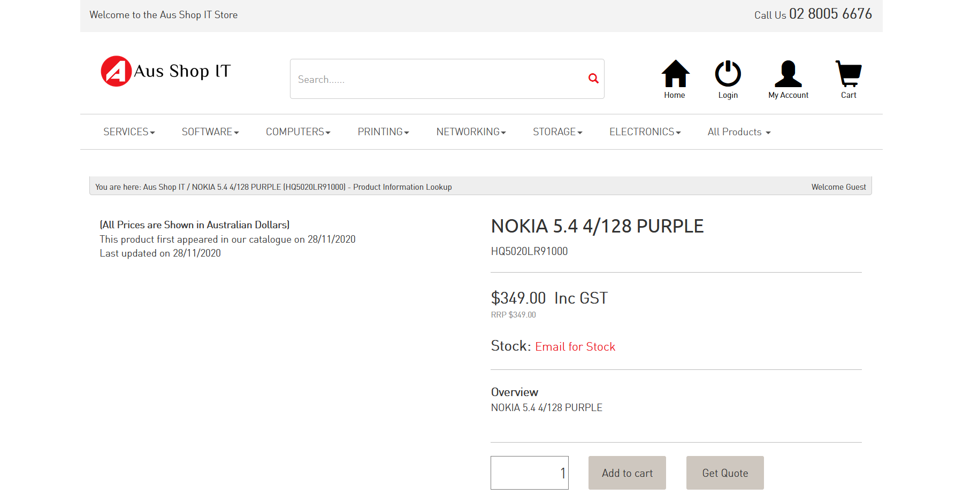Viewport: 963px width, 495px height.
Task: Expand the PRINTING dropdown menu
Action: 383,132
